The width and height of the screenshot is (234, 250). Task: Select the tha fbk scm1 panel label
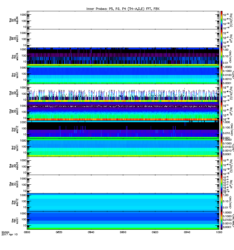[15, 75]
